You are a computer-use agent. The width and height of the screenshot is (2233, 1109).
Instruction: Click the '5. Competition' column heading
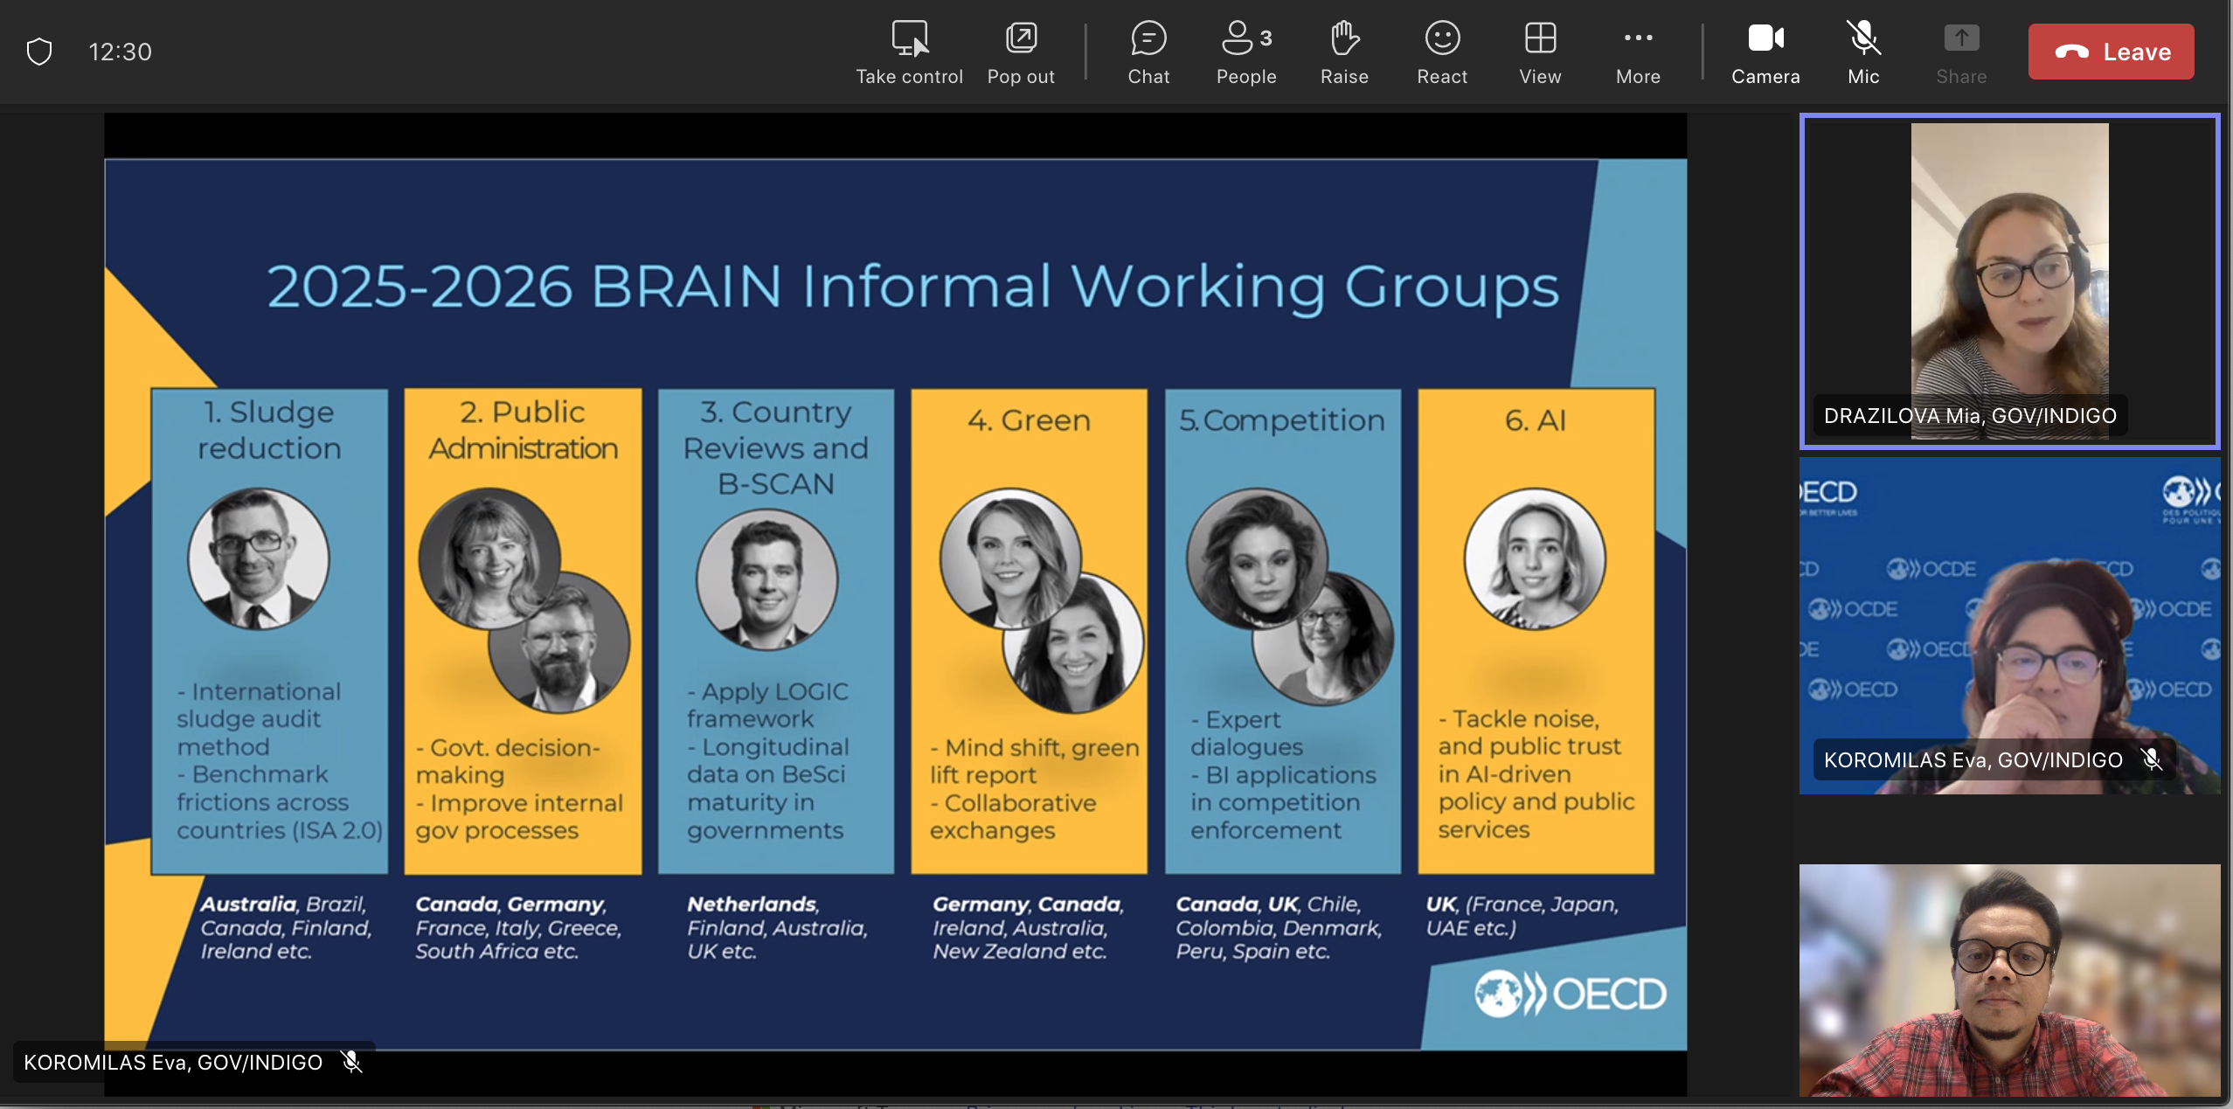[x=1282, y=420]
